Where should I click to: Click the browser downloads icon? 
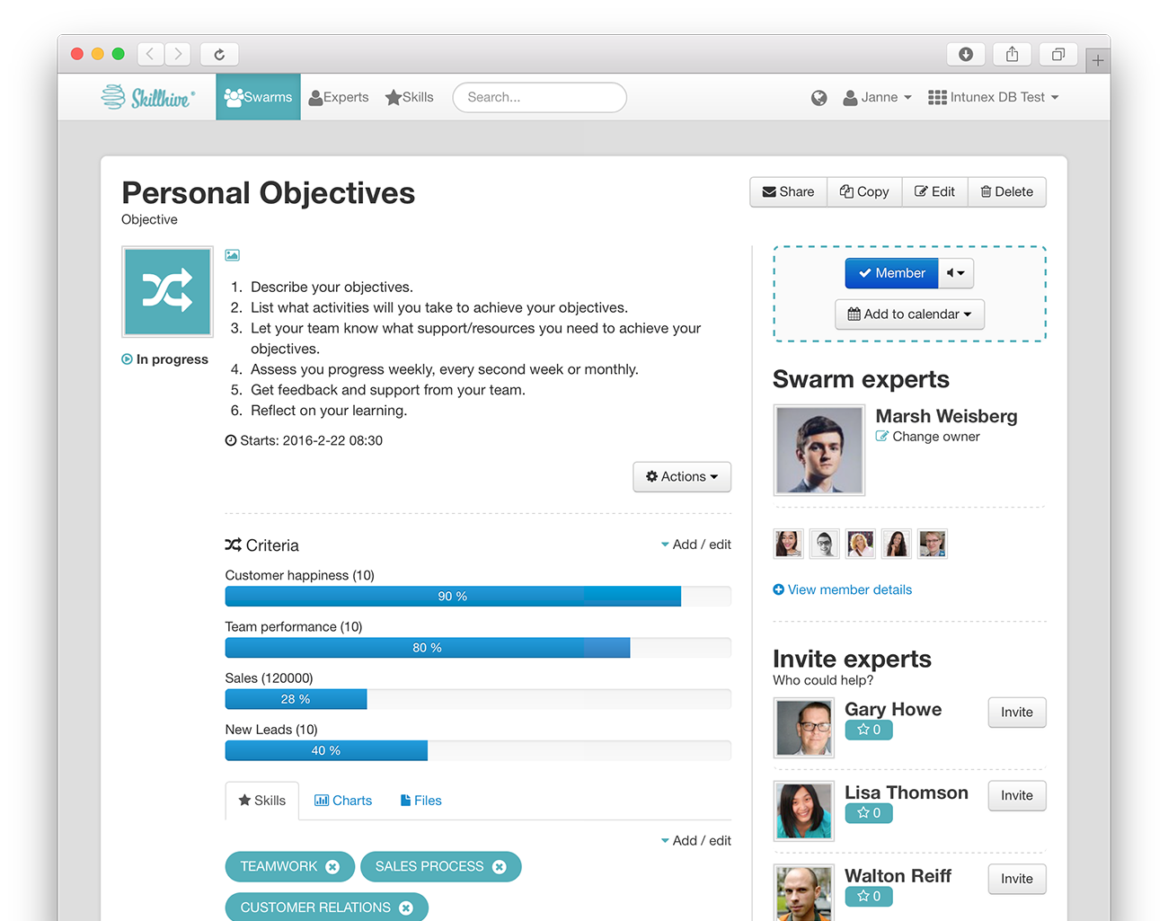(966, 54)
